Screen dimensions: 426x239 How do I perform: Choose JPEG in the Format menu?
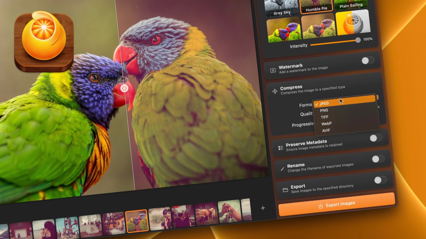click(x=344, y=101)
